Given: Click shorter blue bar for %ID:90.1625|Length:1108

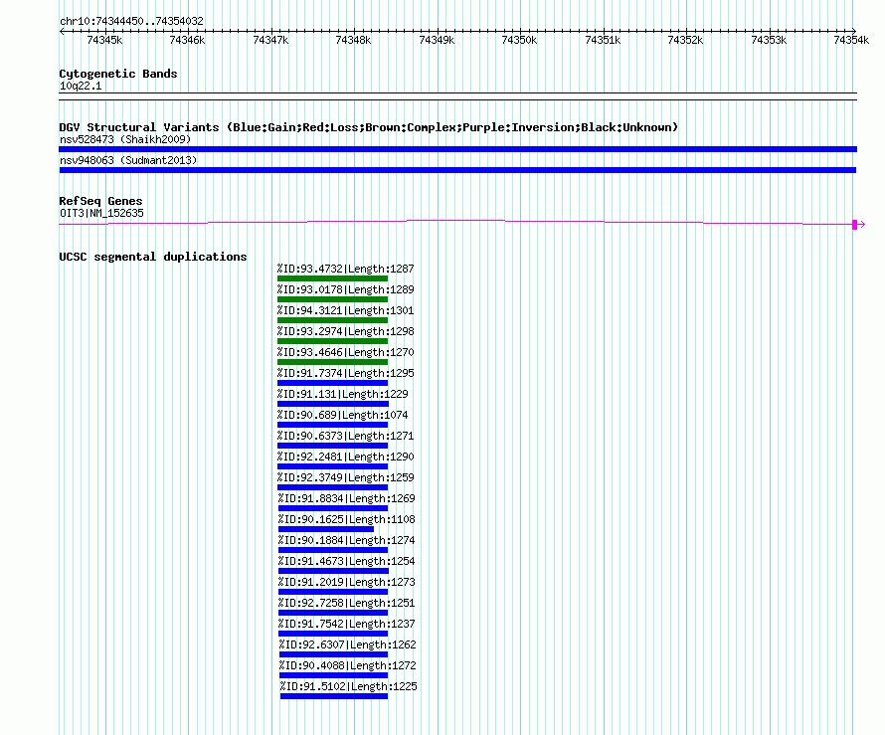Looking at the screenshot, I should pyautogui.click(x=326, y=529).
